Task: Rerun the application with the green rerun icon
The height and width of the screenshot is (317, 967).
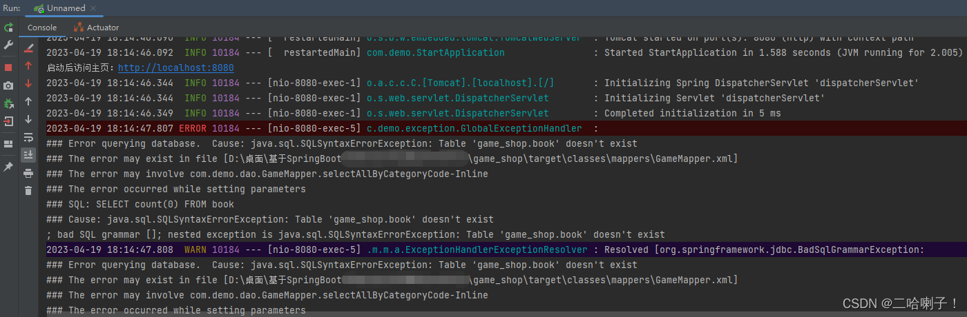Action: coord(8,28)
